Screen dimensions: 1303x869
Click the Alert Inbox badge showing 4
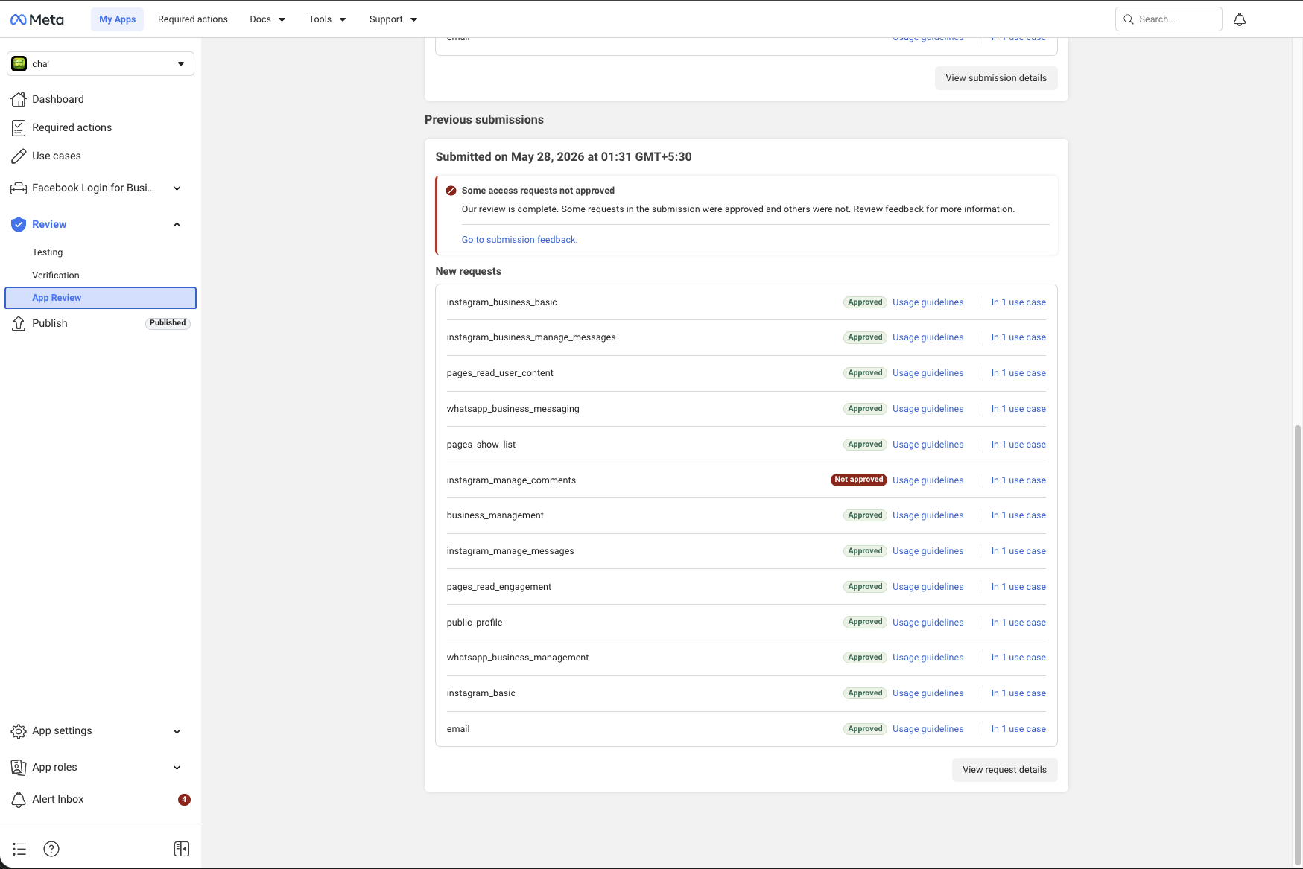click(x=184, y=800)
